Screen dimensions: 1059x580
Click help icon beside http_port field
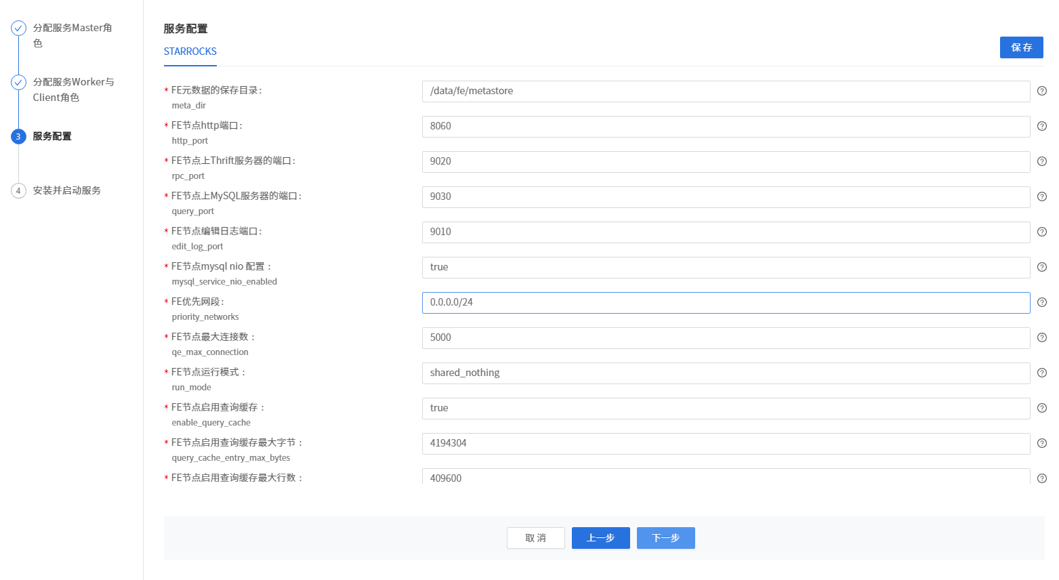tap(1042, 126)
